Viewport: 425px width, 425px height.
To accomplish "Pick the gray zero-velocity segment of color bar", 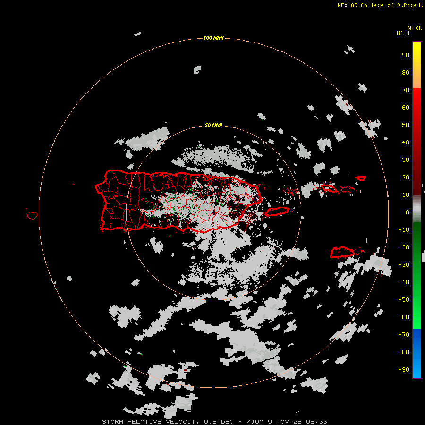I will (417, 209).
